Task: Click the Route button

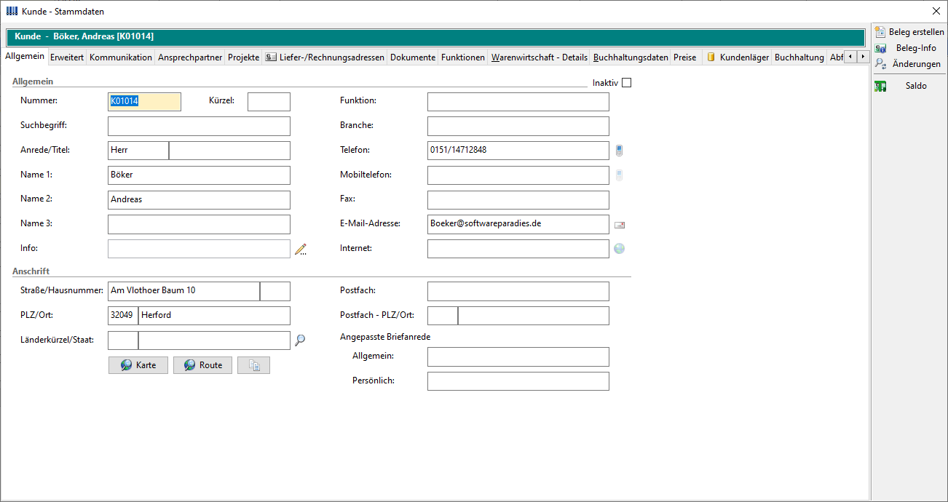Action: pos(203,365)
